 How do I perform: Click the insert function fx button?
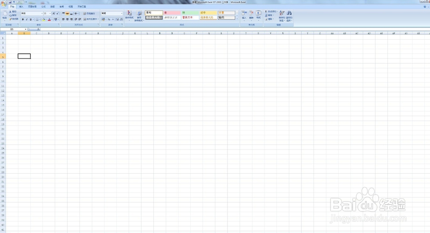[38, 29]
